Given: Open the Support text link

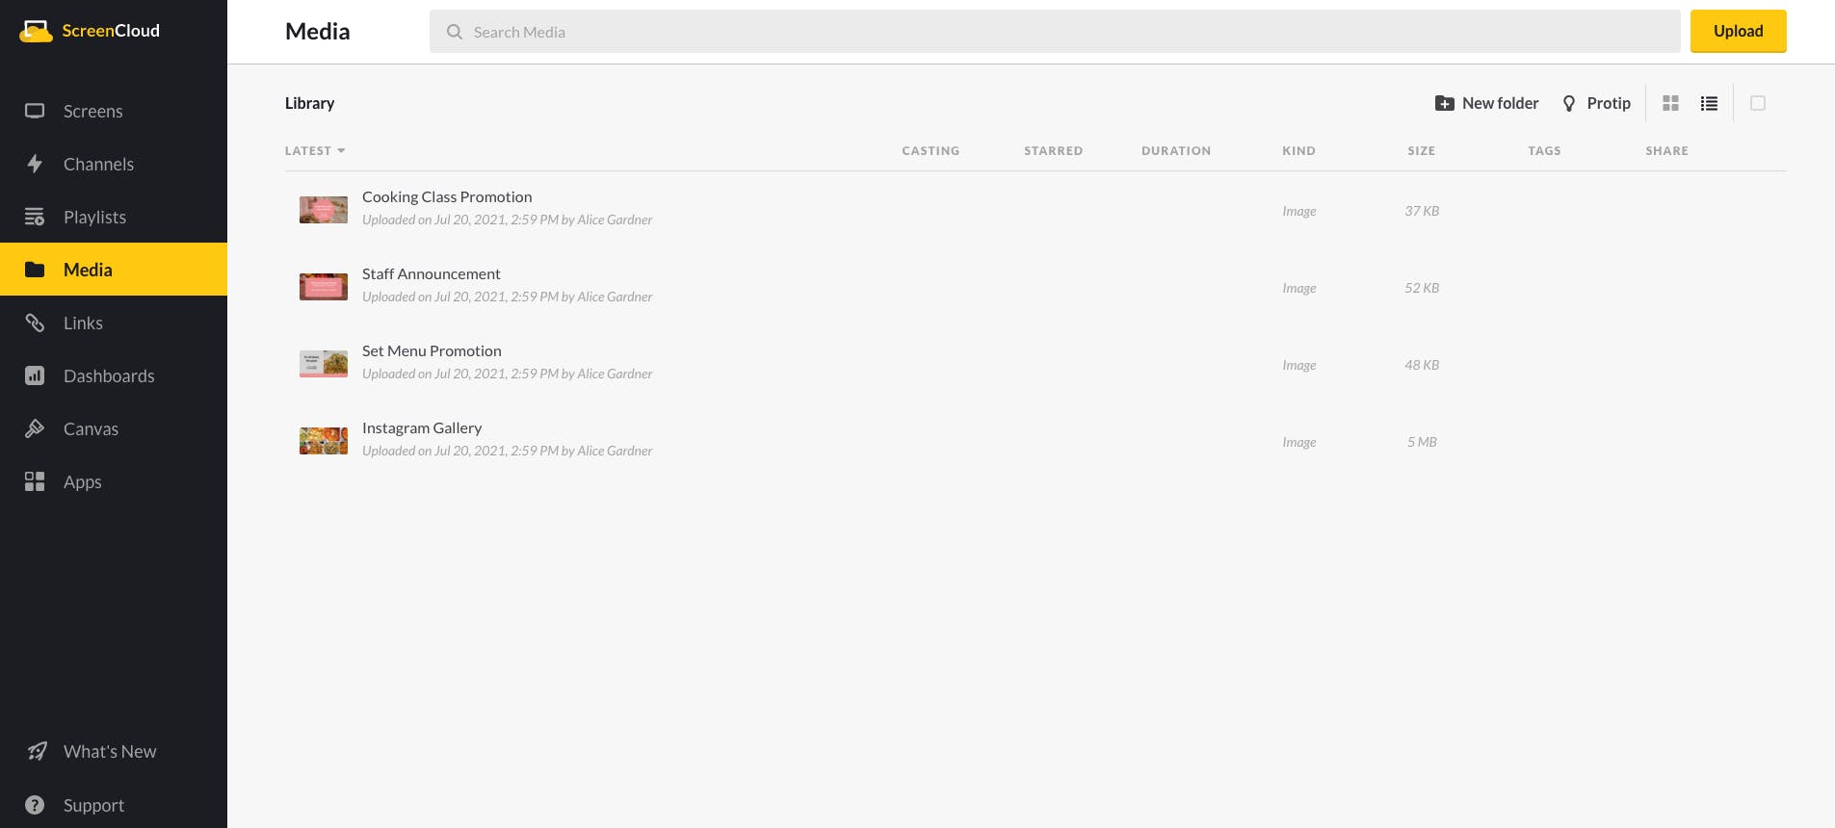Looking at the screenshot, I should tap(93, 805).
